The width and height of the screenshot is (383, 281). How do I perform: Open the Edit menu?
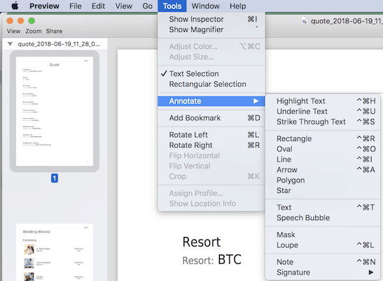click(98, 6)
